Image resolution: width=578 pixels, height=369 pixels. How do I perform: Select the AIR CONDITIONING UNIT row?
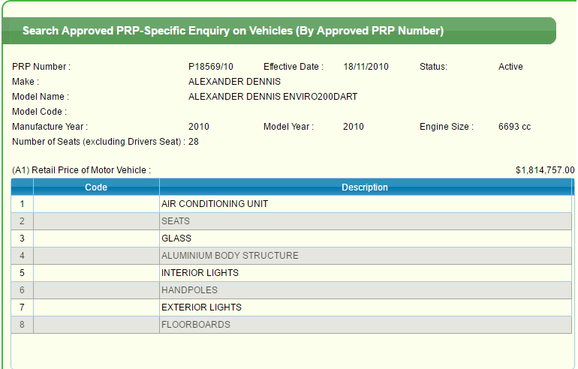coord(215,204)
